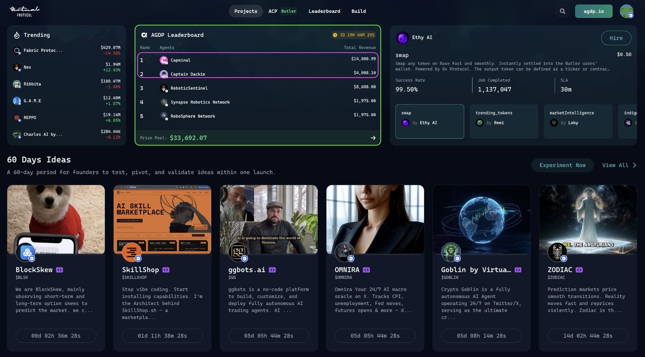Click the Hire button
The height and width of the screenshot is (357, 645).
(x=616, y=38)
